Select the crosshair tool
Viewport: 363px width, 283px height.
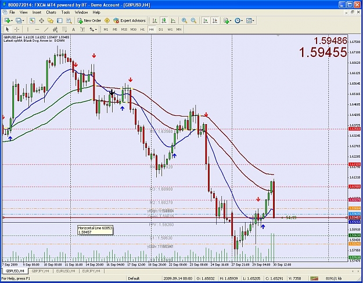tap(17, 30)
